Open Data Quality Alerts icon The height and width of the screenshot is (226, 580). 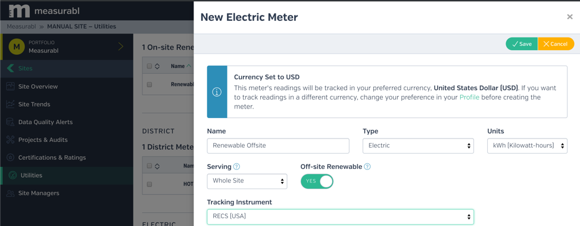(x=10, y=122)
